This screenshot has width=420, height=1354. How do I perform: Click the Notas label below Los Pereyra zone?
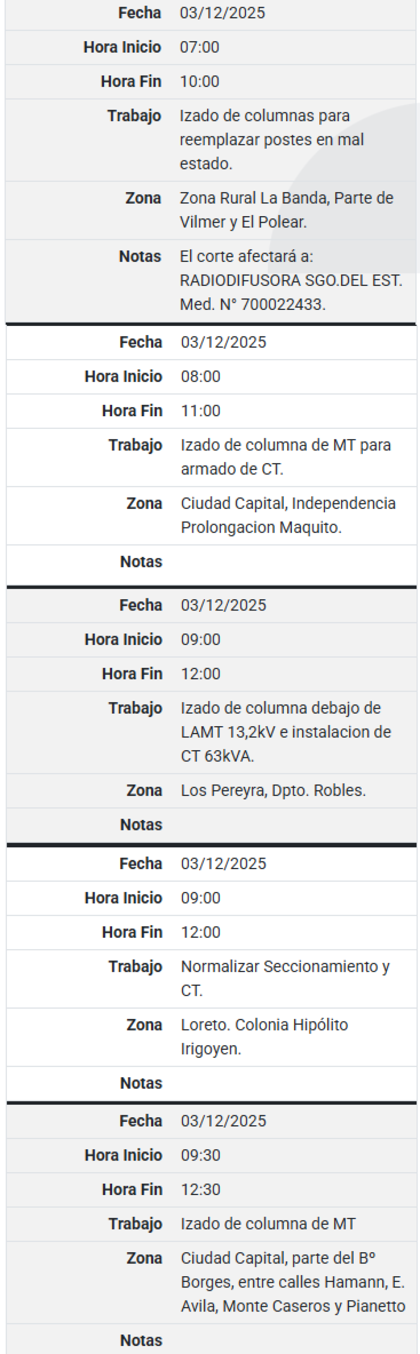click(x=141, y=825)
